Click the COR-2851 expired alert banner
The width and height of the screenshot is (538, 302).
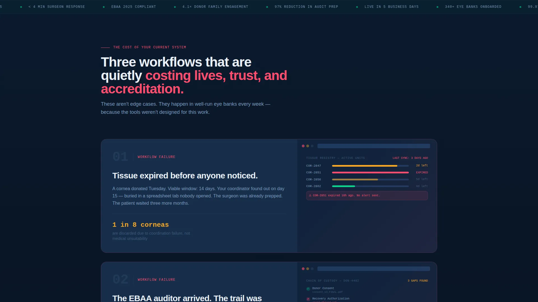tap(367, 195)
